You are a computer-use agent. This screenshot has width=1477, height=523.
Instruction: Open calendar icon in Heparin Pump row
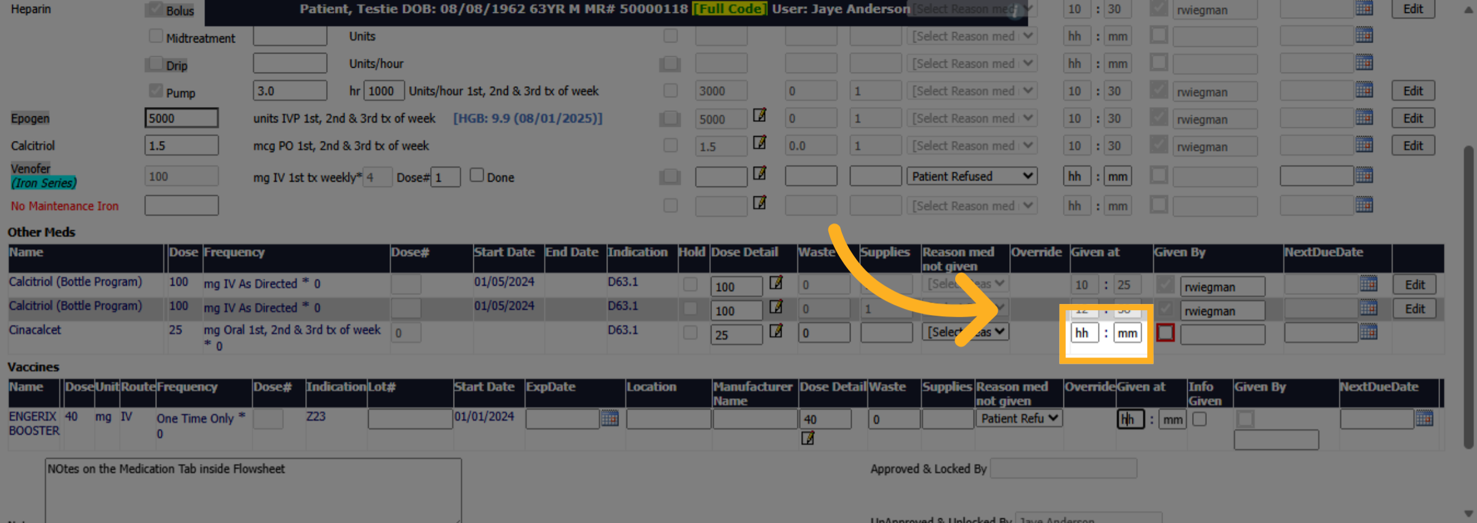coord(1364,90)
